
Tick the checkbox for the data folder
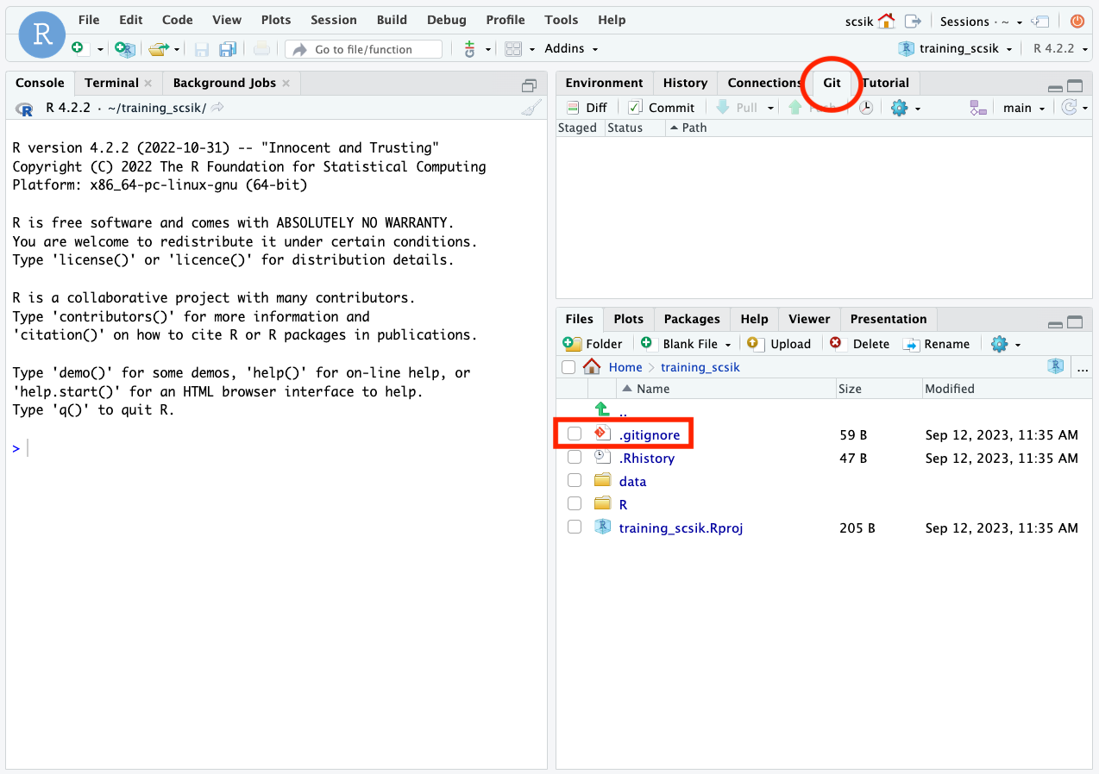tap(575, 481)
